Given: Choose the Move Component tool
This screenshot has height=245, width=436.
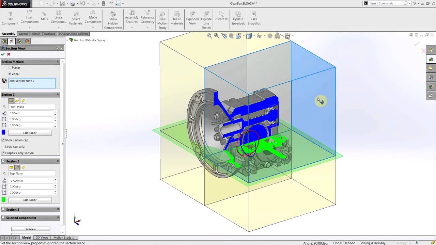Looking at the screenshot, I should click(x=93, y=17).
